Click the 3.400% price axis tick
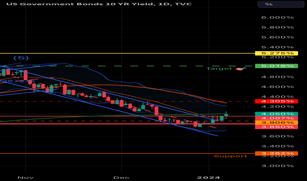The width and height of the screenshot is (307, 181). 278,146
